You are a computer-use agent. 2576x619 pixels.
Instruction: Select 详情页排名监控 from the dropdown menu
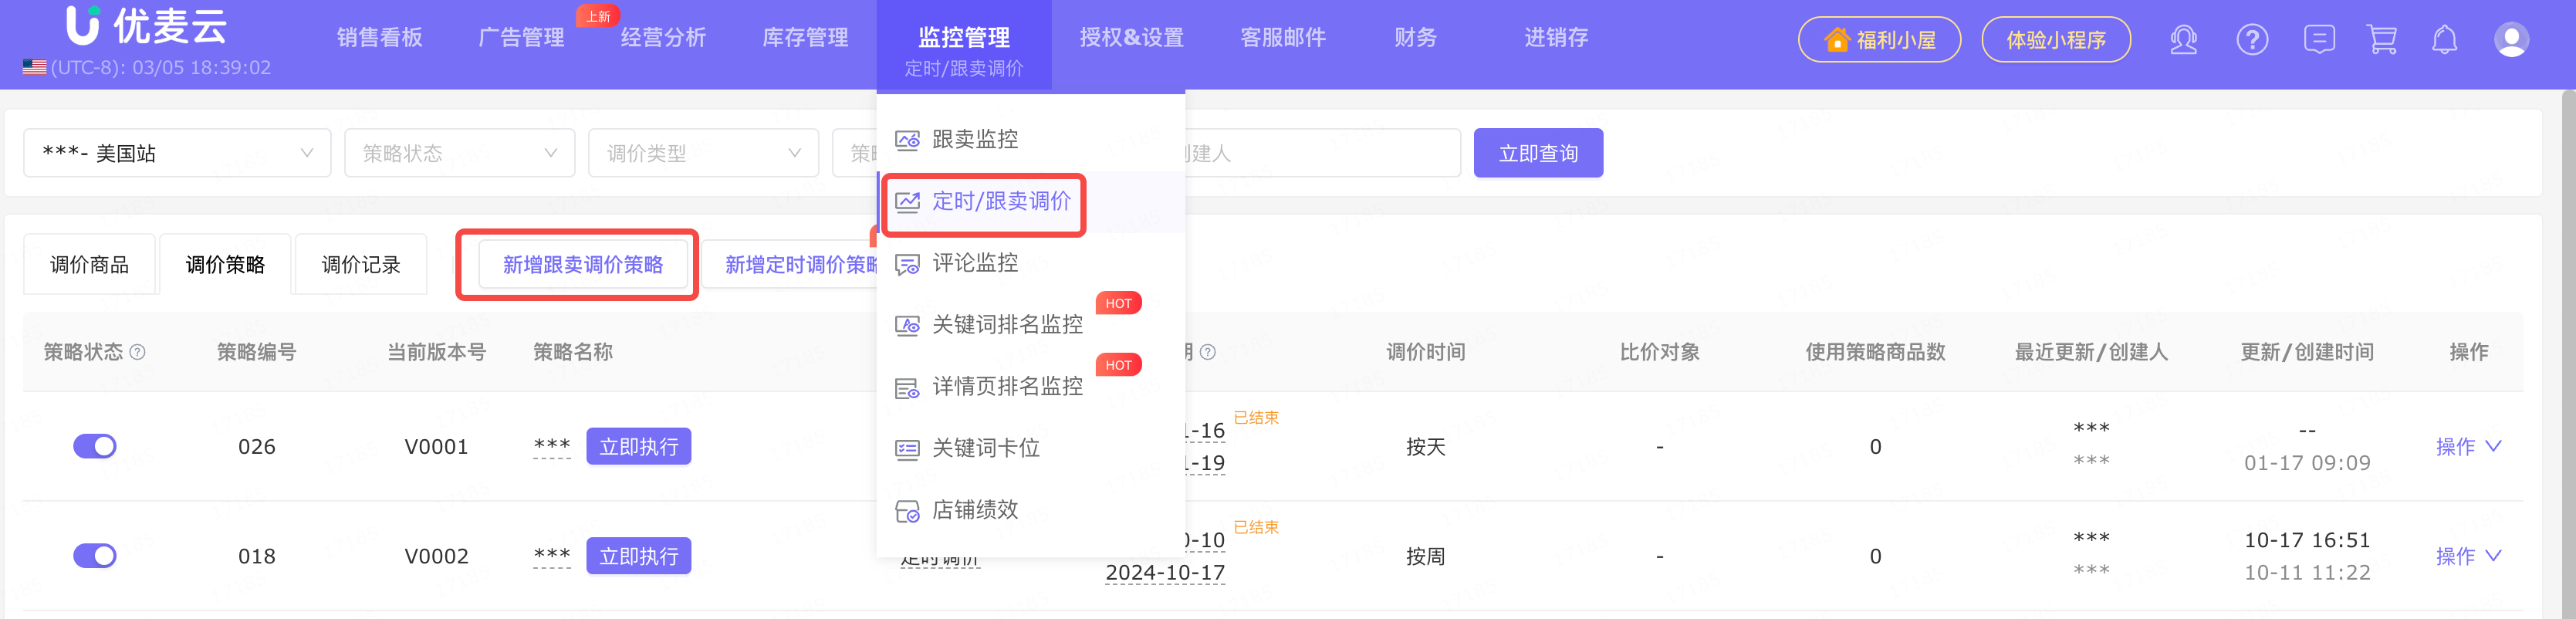1031,387
